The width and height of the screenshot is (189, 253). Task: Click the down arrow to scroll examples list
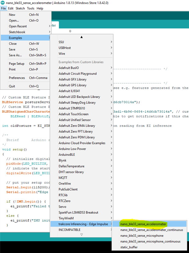[82, 235]
